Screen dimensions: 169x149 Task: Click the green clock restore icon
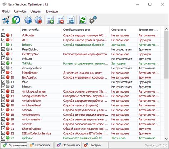click(x=16, y=20)
